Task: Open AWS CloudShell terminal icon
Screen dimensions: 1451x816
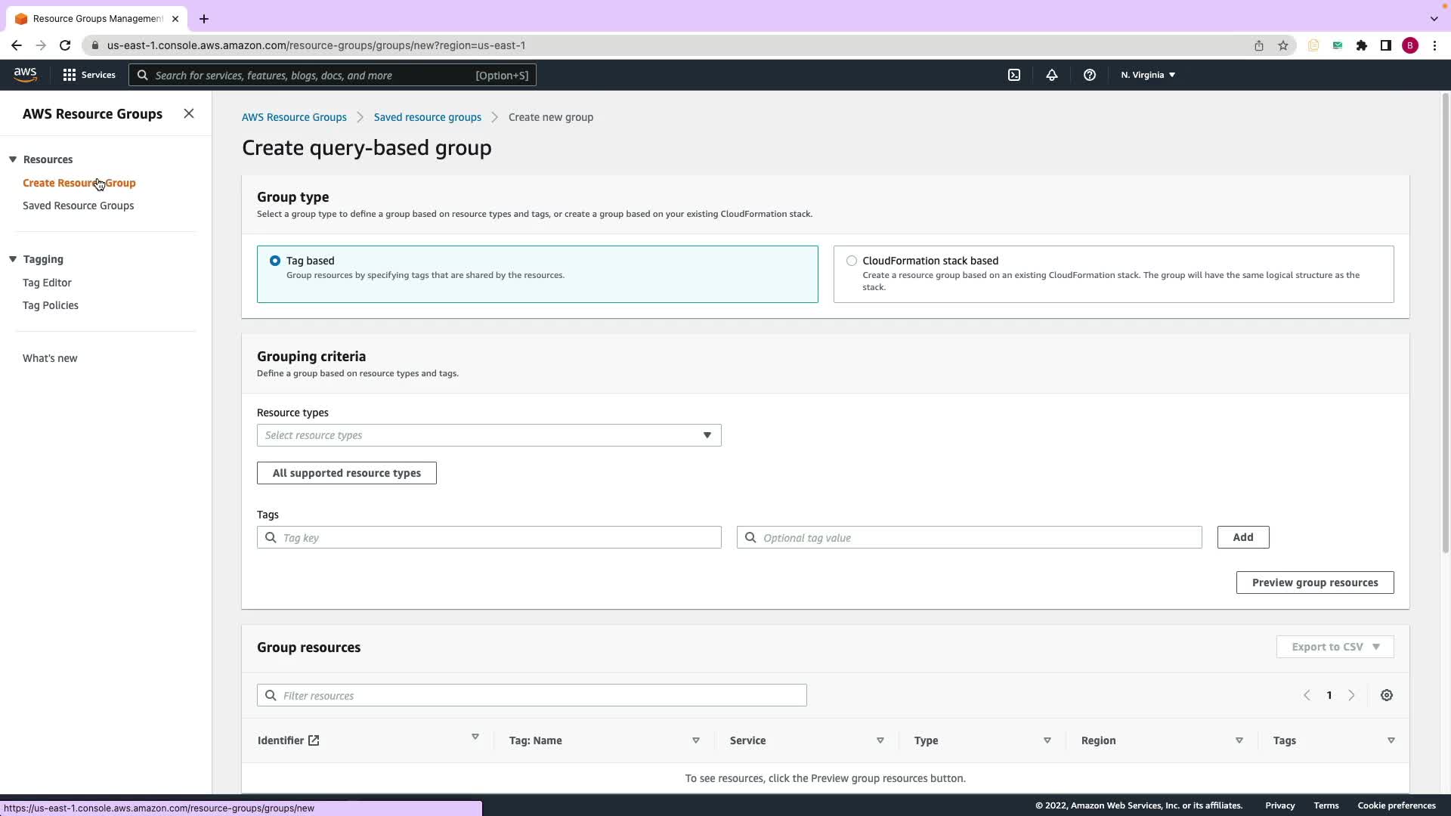Action: [x=1014, y=75]
